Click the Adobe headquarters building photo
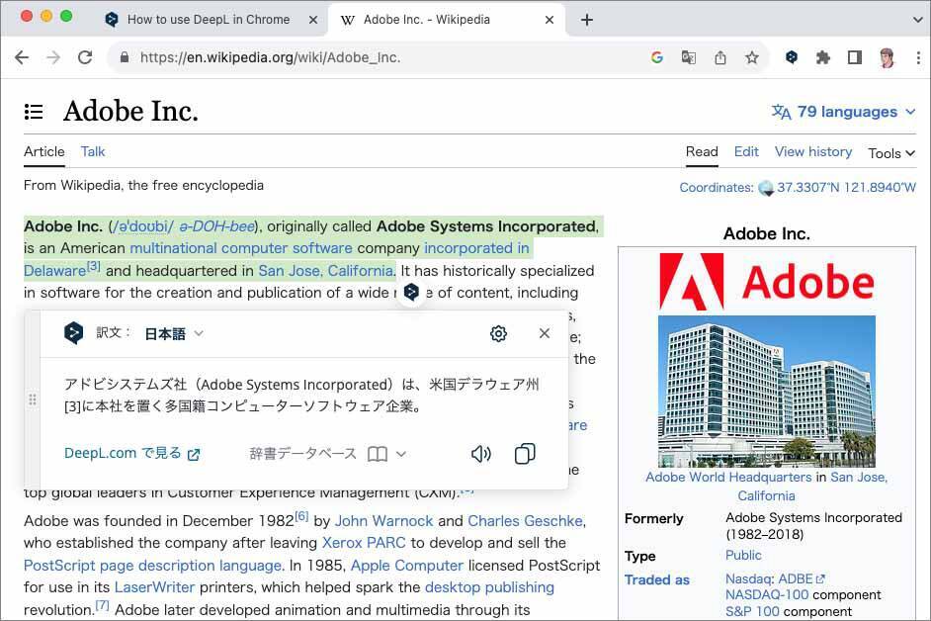This screenshot has width=931, height=621. click(x=767, y=391)
